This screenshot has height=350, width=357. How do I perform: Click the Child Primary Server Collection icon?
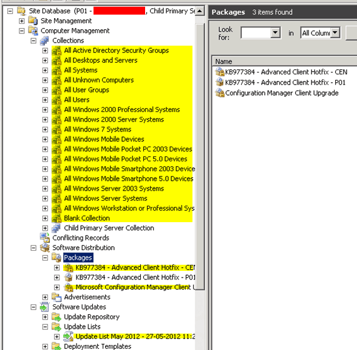pos(56,228)
